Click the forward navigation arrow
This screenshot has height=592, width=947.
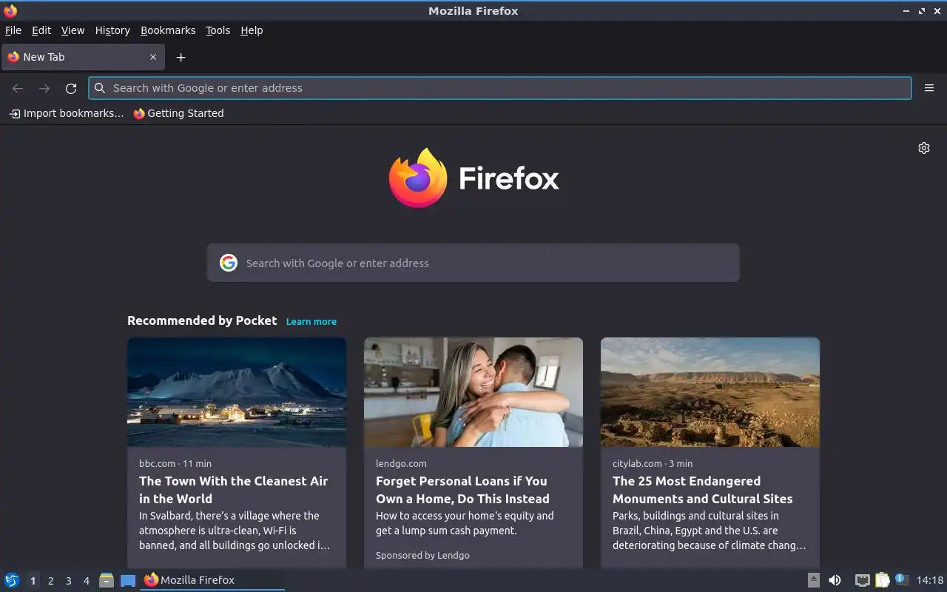tap(44, 88)
